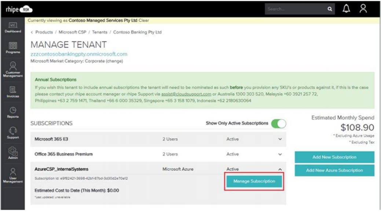Open the Tenants breadcrumb
Image resolution: width=381 pixels, height=212 pixels.
pyautogui.click(x=100, y=32)
